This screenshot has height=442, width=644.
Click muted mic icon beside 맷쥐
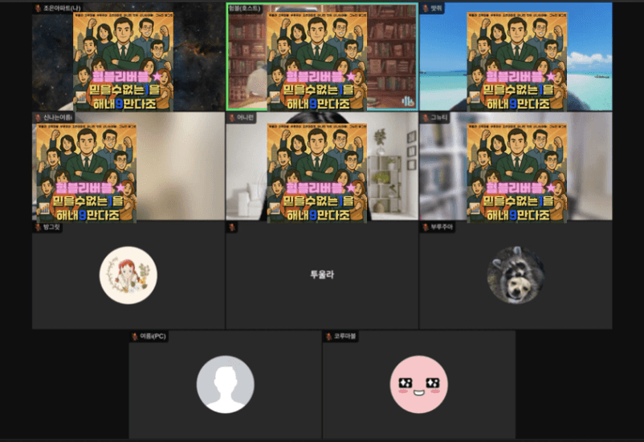pyautogui.click(x=426, y=8)
